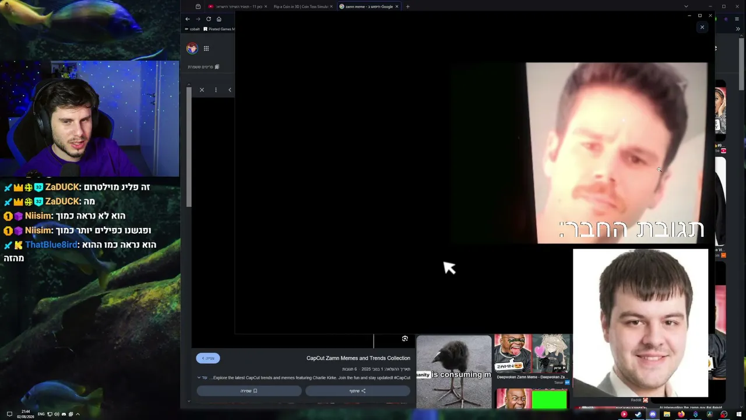Expand the hidden tray icons arrow
This screenshot has width=746, height=420.
(x=78, y=414)
